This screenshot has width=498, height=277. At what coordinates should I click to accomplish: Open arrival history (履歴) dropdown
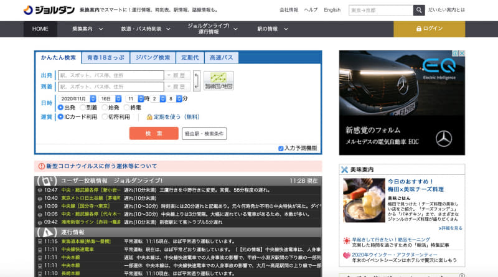tap(177, 87)
